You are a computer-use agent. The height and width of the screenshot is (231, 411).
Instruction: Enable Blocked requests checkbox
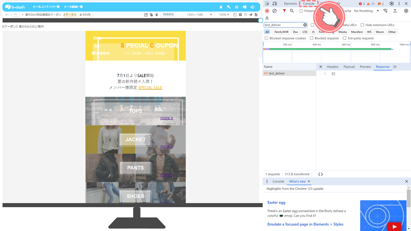[311, 38]
